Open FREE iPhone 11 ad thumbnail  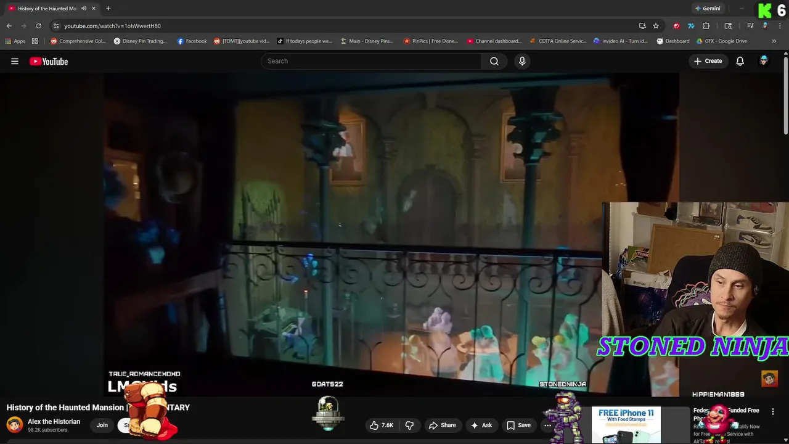tap(626, 425)
